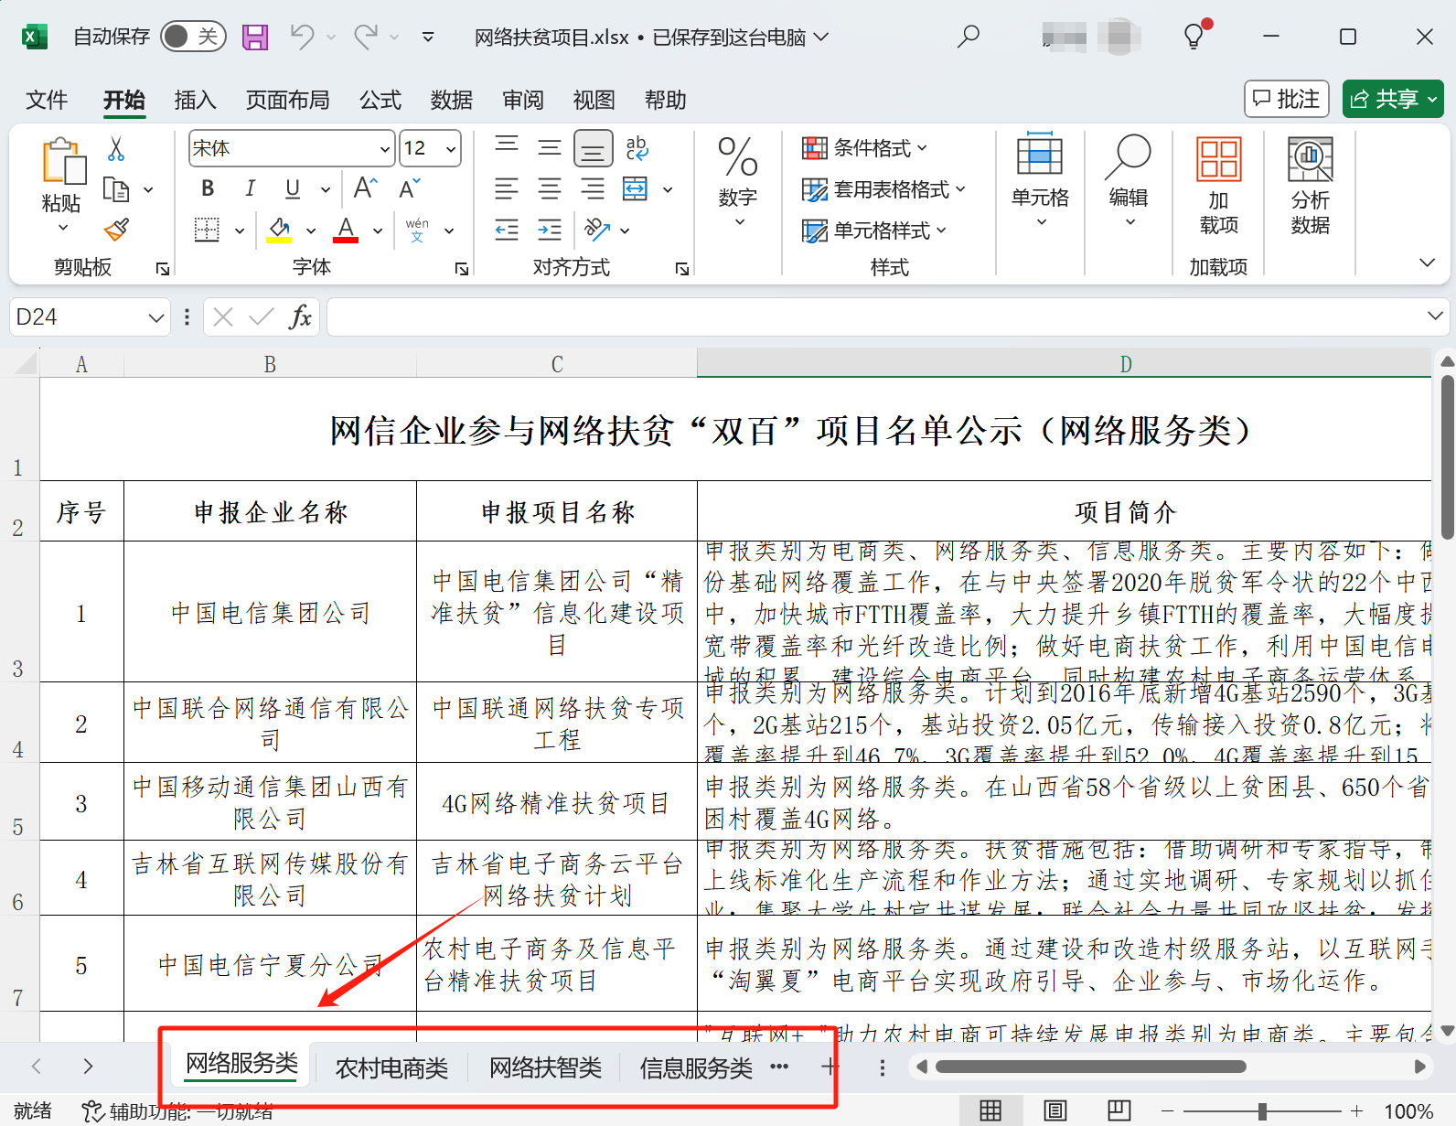Toggle the AutoSave switch
1456x1126 pixels.
[193, 37]
